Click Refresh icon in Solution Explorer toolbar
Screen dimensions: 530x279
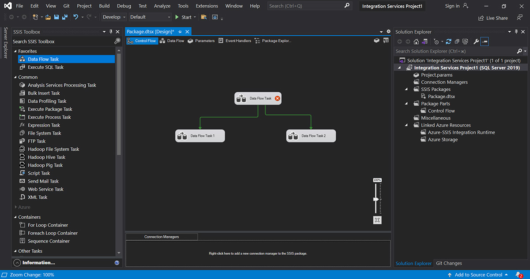(448, 41)
